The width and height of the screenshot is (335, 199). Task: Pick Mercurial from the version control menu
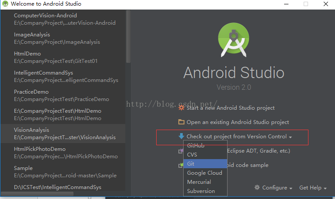205,182
